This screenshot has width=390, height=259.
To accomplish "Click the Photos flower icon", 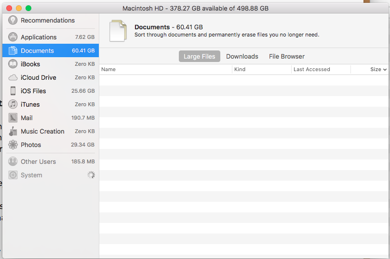I will pos(13,145).
